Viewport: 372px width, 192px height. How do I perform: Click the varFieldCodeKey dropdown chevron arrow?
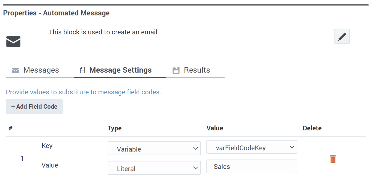click(292, 147)
